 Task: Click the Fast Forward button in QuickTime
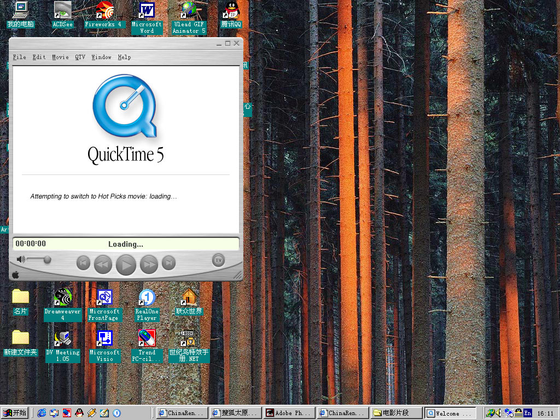[x=149, y=264]
